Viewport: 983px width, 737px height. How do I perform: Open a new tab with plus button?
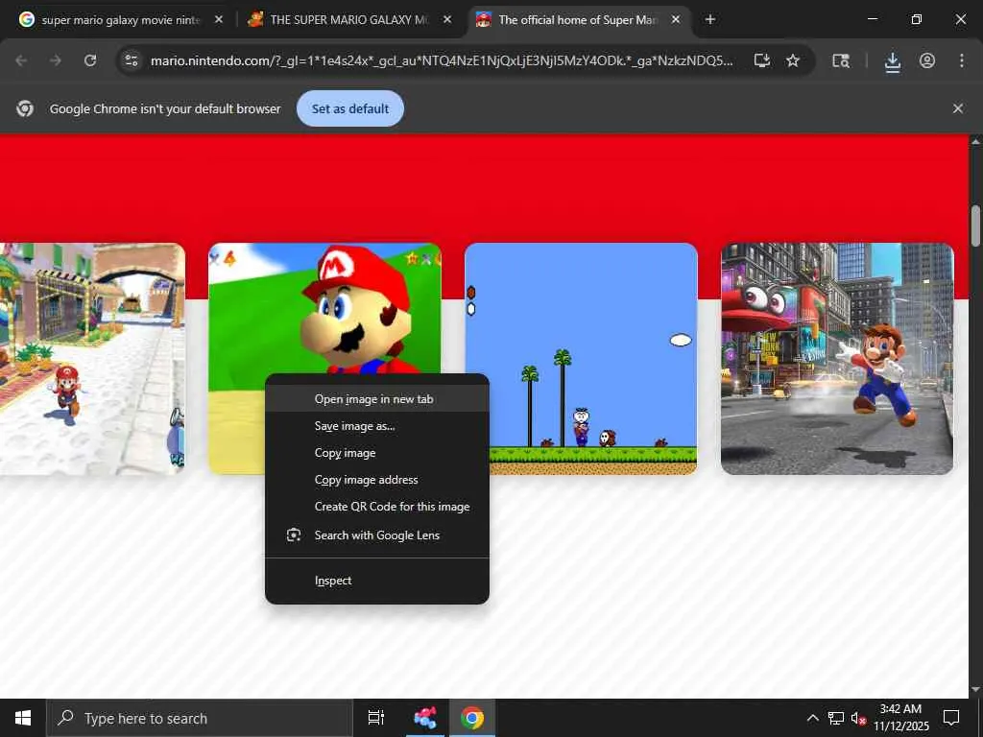709,20
